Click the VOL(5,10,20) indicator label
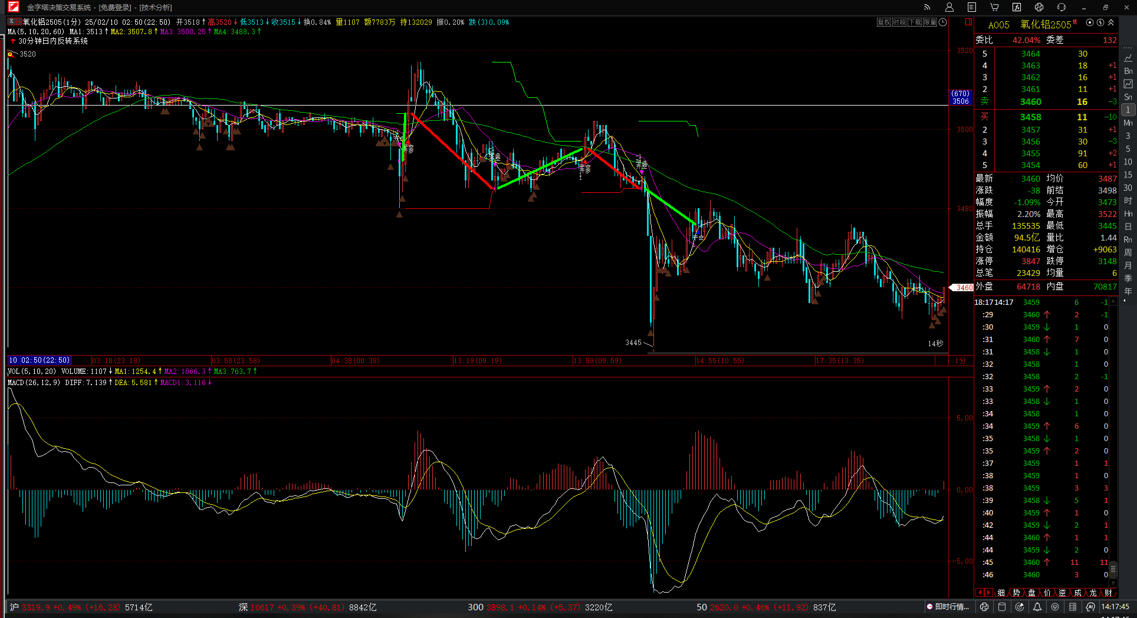Viewport: 1137px width, 618px height. (32, 372)
